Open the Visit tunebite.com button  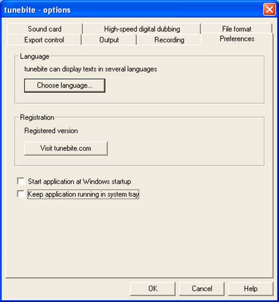(x=66, y=148)
